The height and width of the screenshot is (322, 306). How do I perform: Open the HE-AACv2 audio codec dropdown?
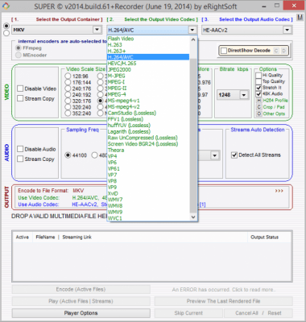click(x=287, y=30)
